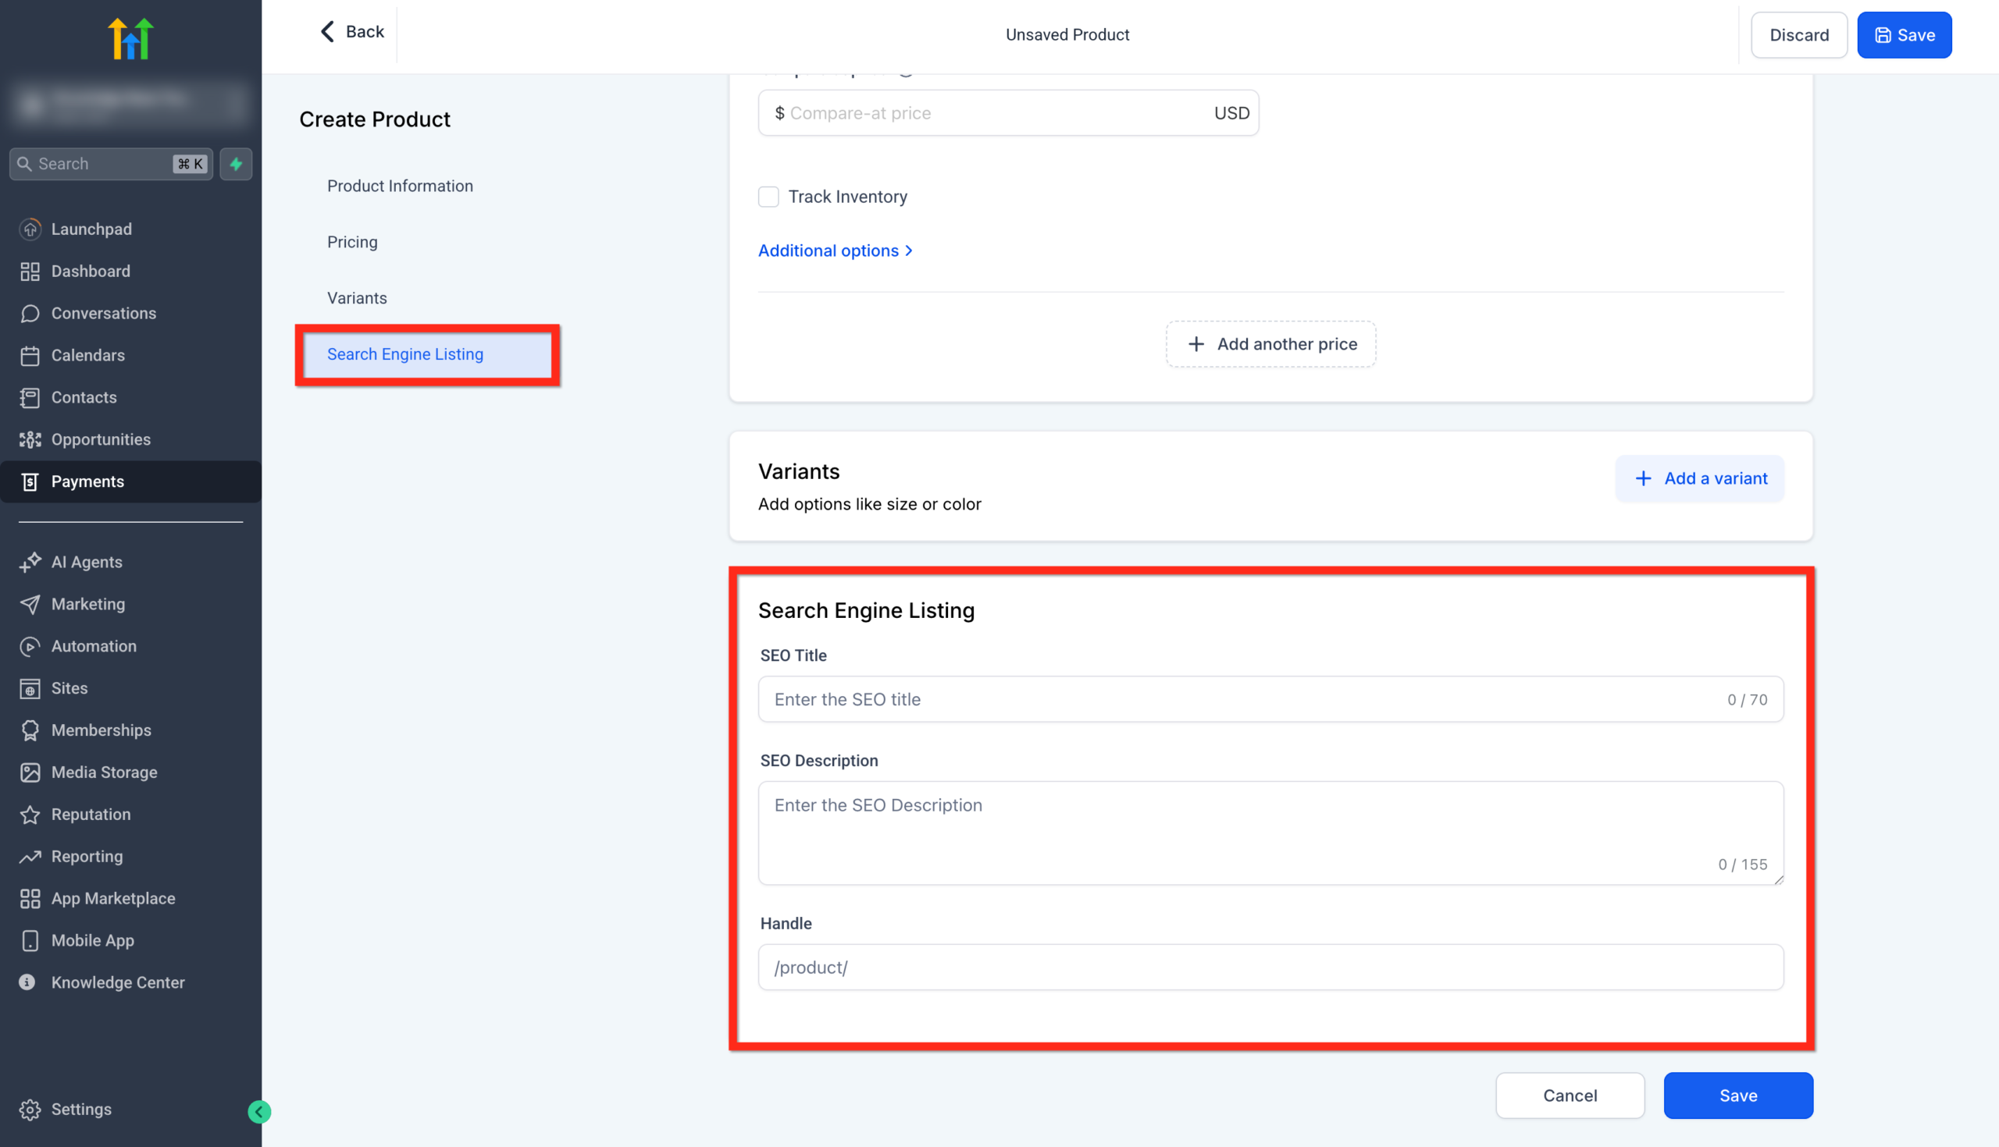Screen dimensions: 1999x1147
Task: Open Media Storage
Action: [x=104, y=772]
